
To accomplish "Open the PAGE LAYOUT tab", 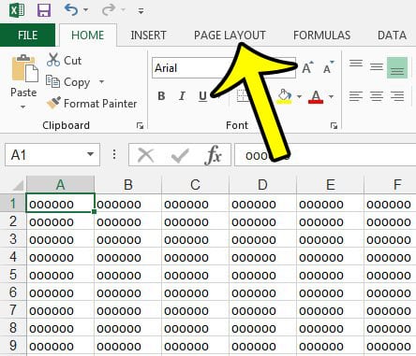I will [230, 36].
